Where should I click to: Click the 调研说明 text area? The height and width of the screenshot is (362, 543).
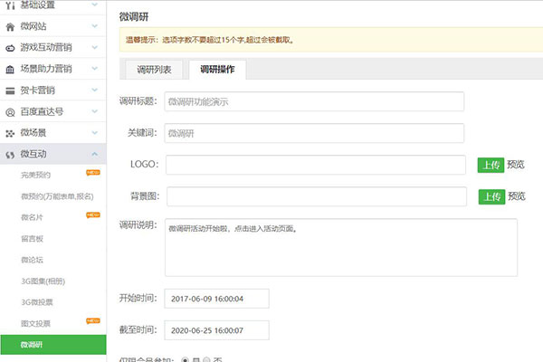tap(341, 247)
